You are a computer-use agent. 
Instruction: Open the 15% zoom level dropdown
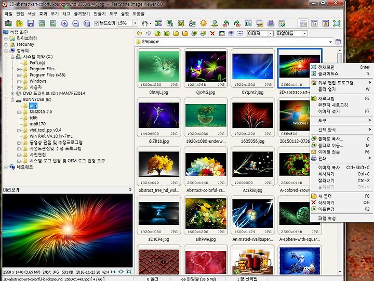pos(135,23)
